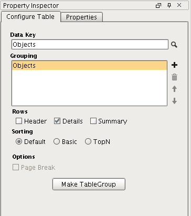This screenshot has height=216, width=191.
Task: Click the Data Key search magnifier icon
Action: pyautogui.click(x=174, y=45)
